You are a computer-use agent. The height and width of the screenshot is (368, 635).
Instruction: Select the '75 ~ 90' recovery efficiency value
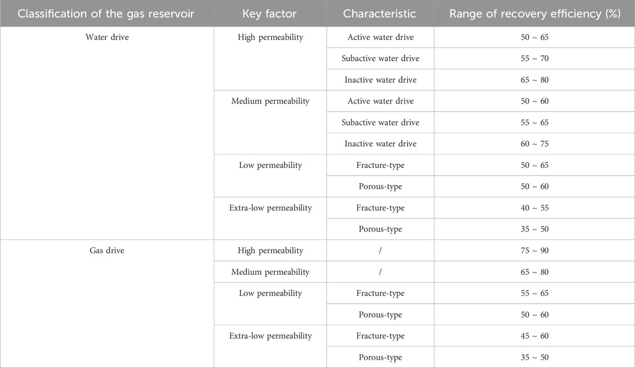pos(535,251)
